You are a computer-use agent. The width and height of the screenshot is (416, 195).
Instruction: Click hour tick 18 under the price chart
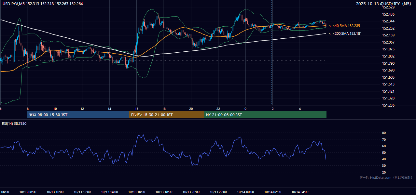(x=164, y=109)
